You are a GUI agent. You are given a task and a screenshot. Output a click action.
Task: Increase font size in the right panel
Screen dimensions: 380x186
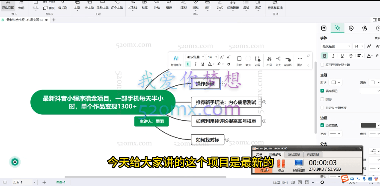pyautogui.click(x=369, y=46)
